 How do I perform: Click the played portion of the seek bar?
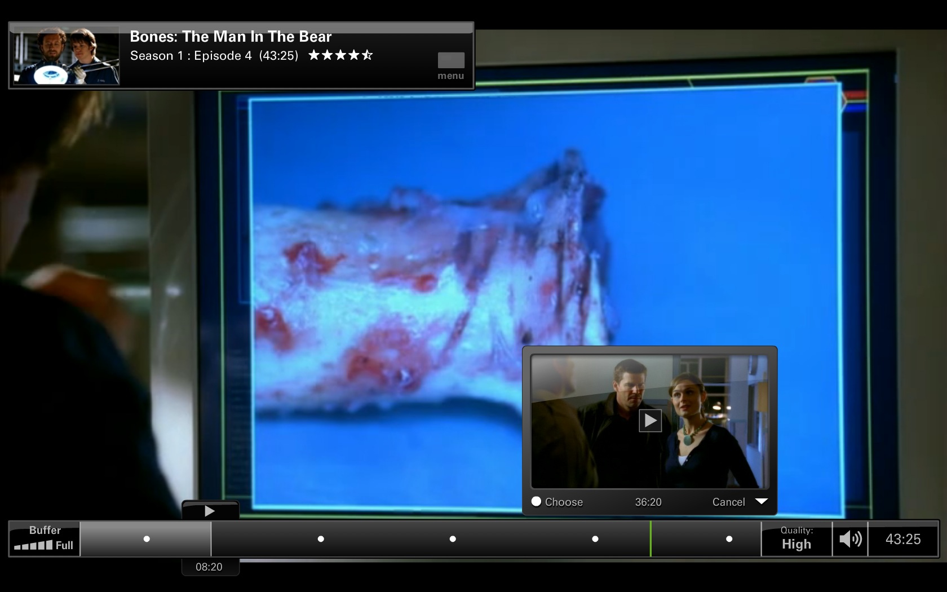(x=145, y=539)
